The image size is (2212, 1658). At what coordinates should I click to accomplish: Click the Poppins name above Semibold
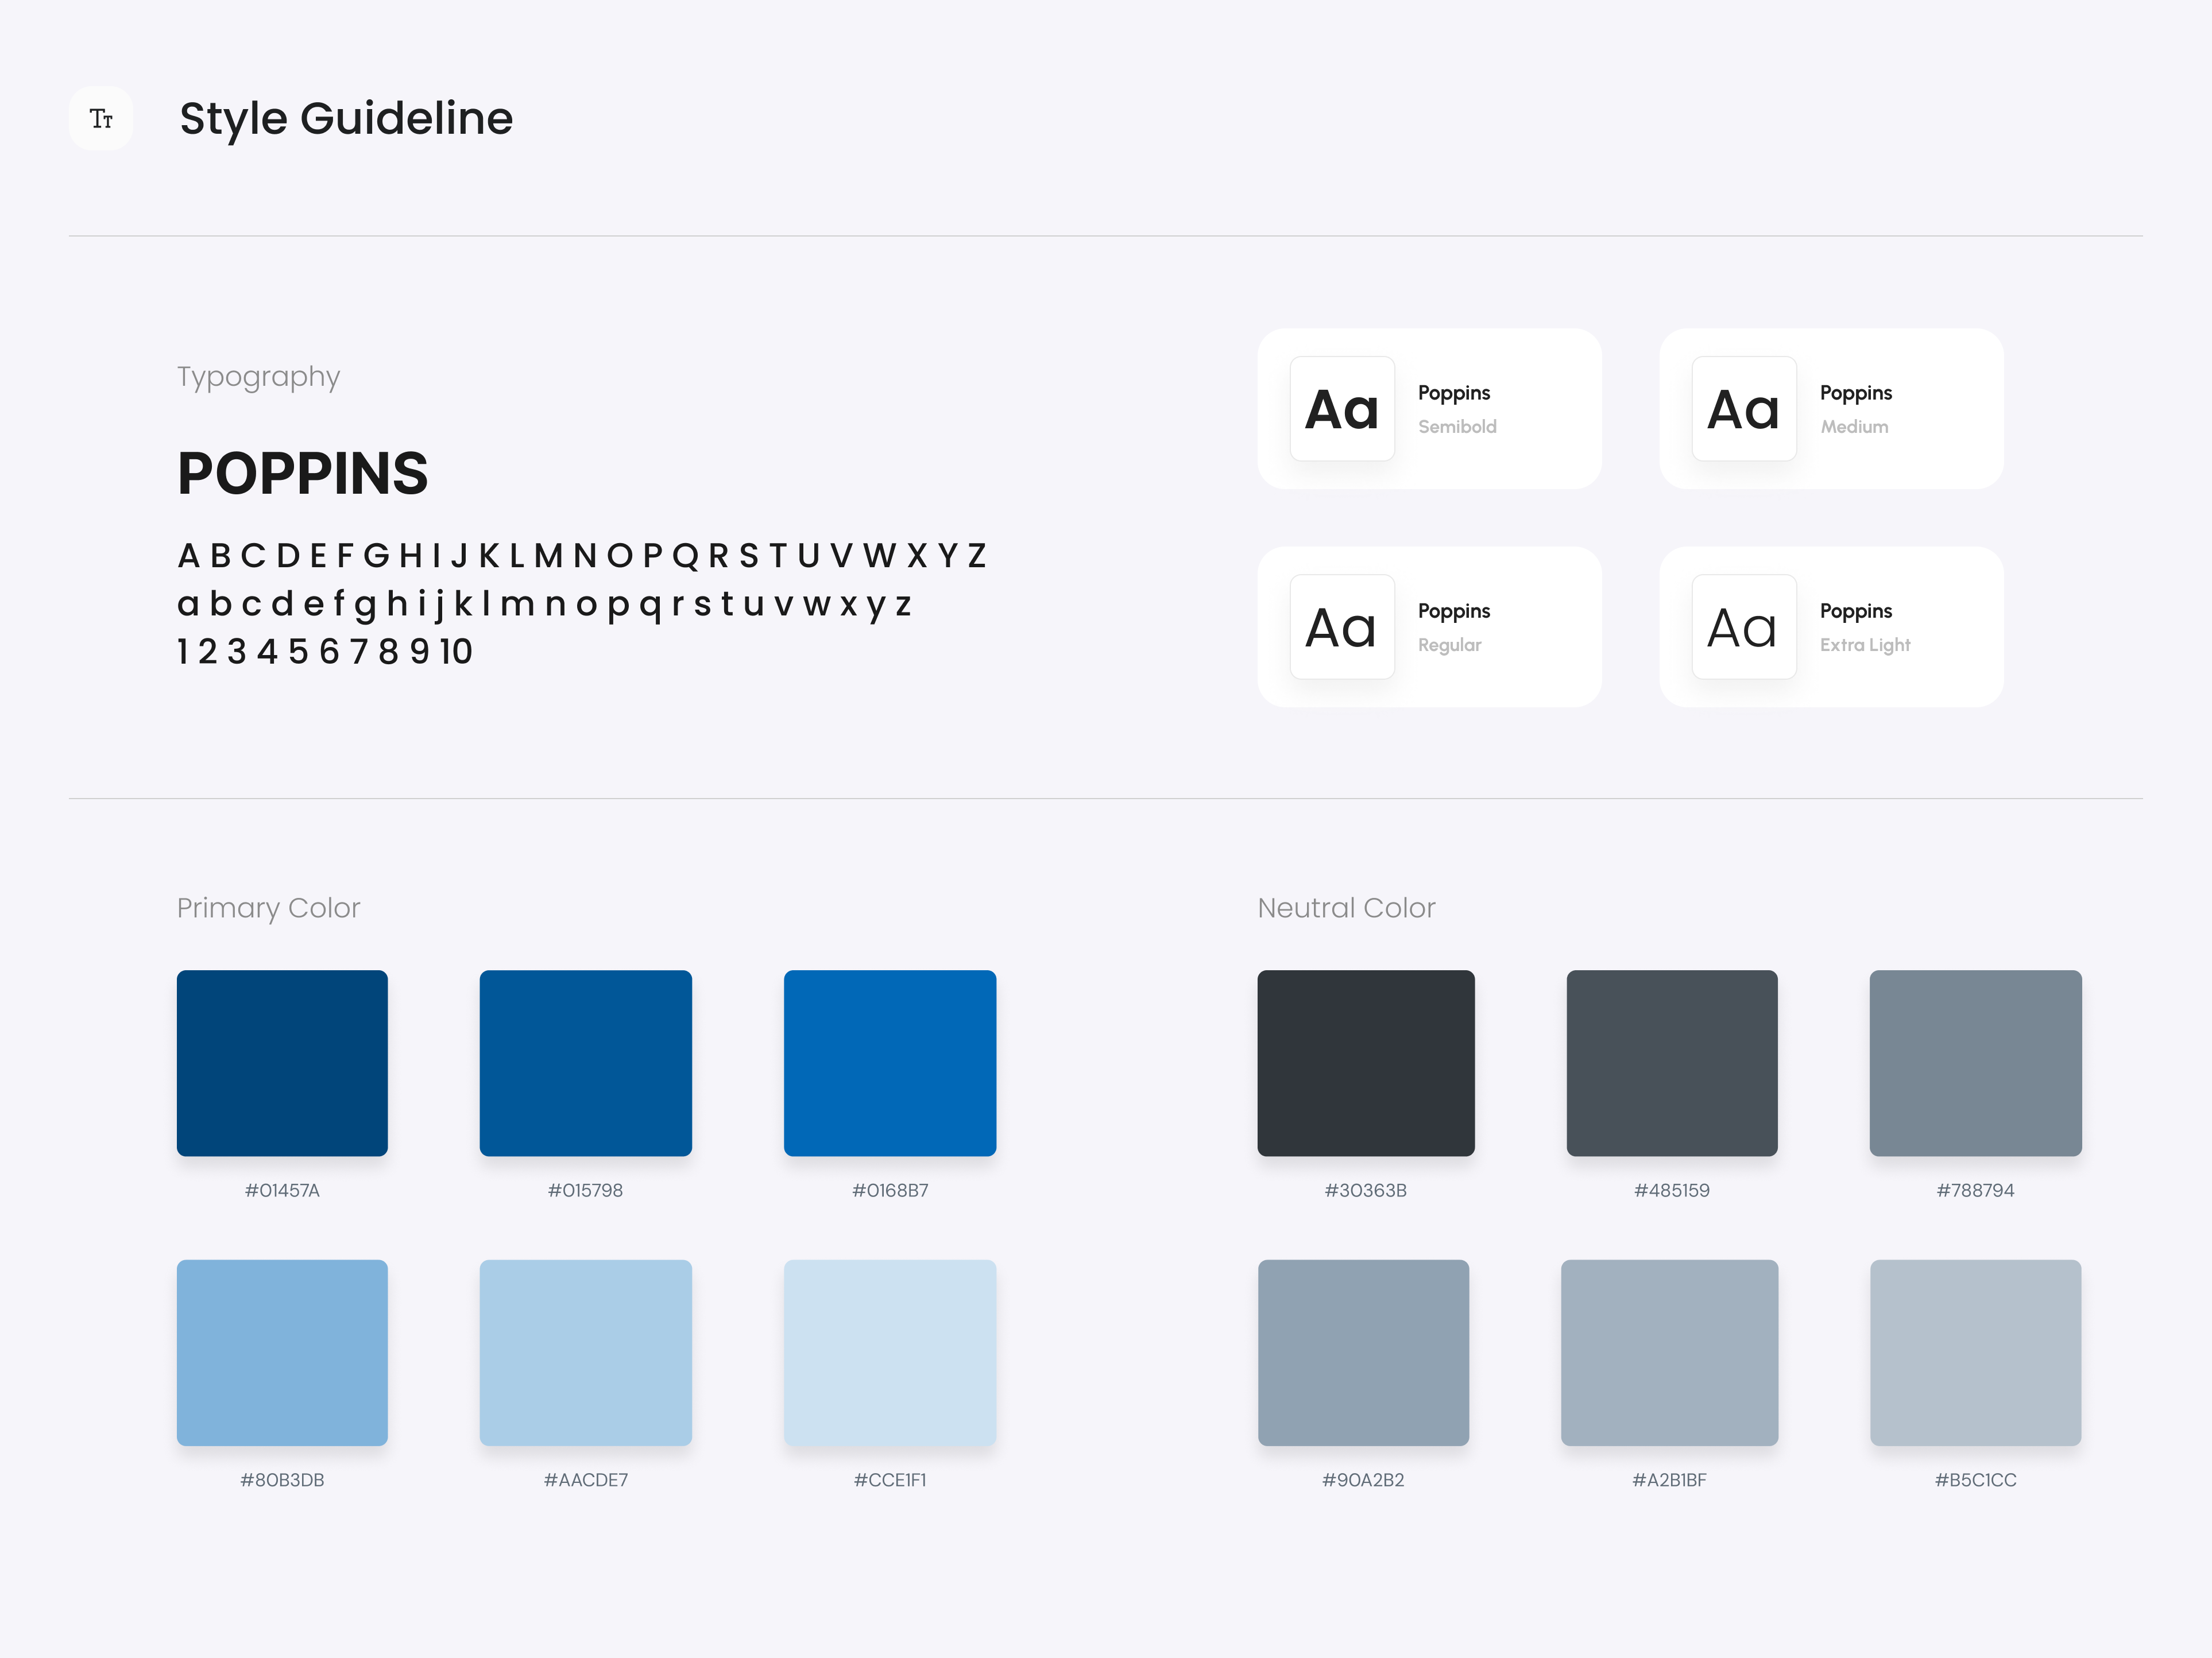[x=1454, y=394]
